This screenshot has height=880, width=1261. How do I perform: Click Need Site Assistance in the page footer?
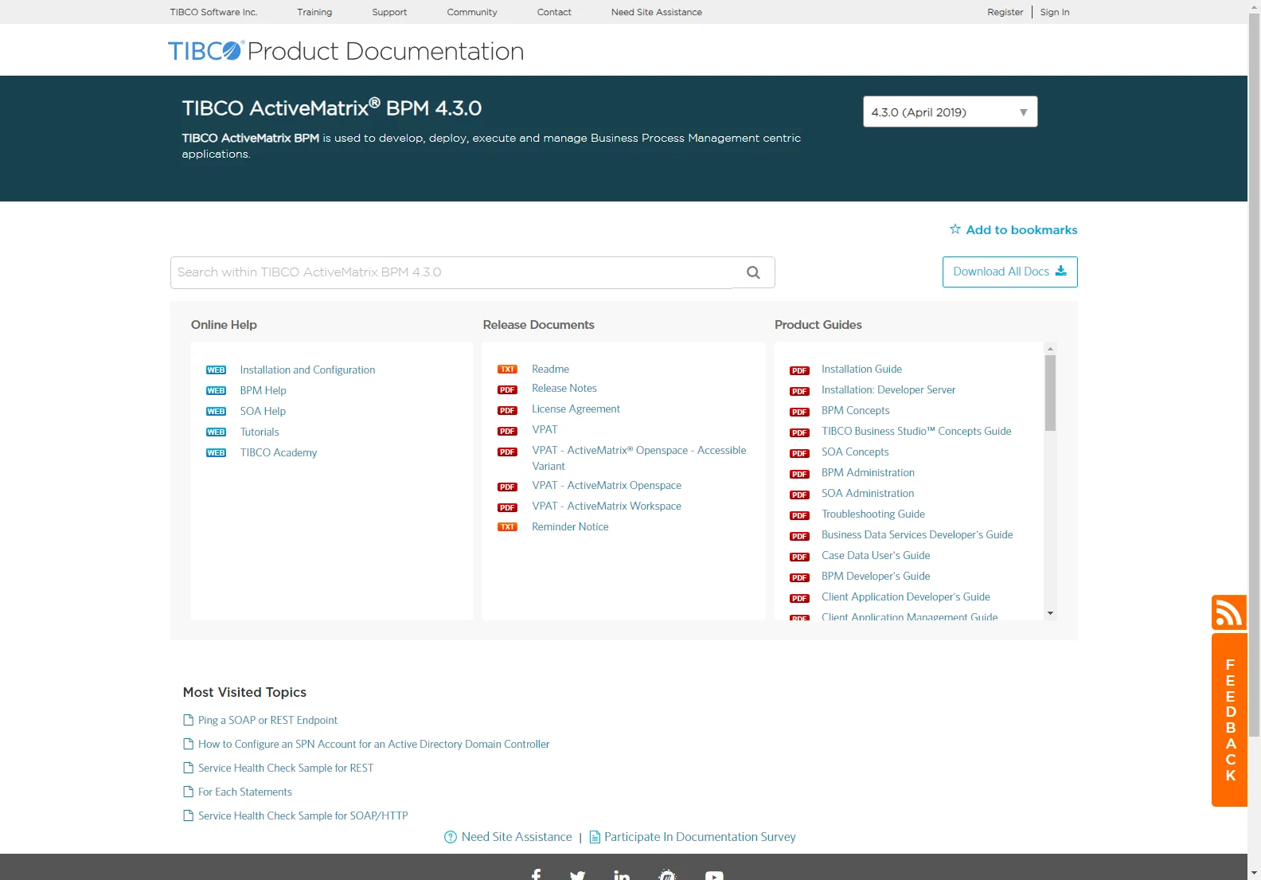pyautogui.click(x=508, y=837)
